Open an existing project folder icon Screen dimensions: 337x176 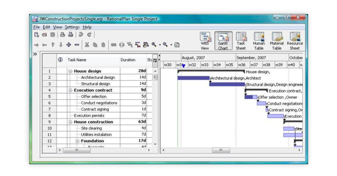(44, 35)
